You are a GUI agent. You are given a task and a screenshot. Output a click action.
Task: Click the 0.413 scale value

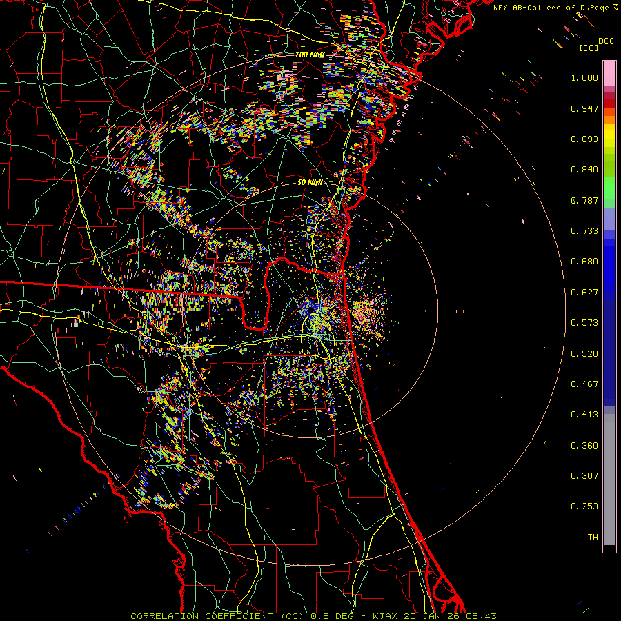pos(584,415)
